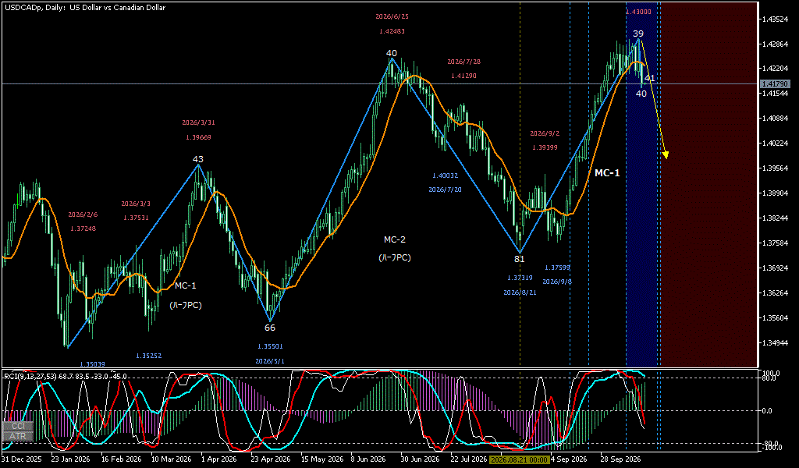This screenshot has width=799, height=468.
Task: Click the MC-1 label above (ループPC)
Action: click(186, 286)
